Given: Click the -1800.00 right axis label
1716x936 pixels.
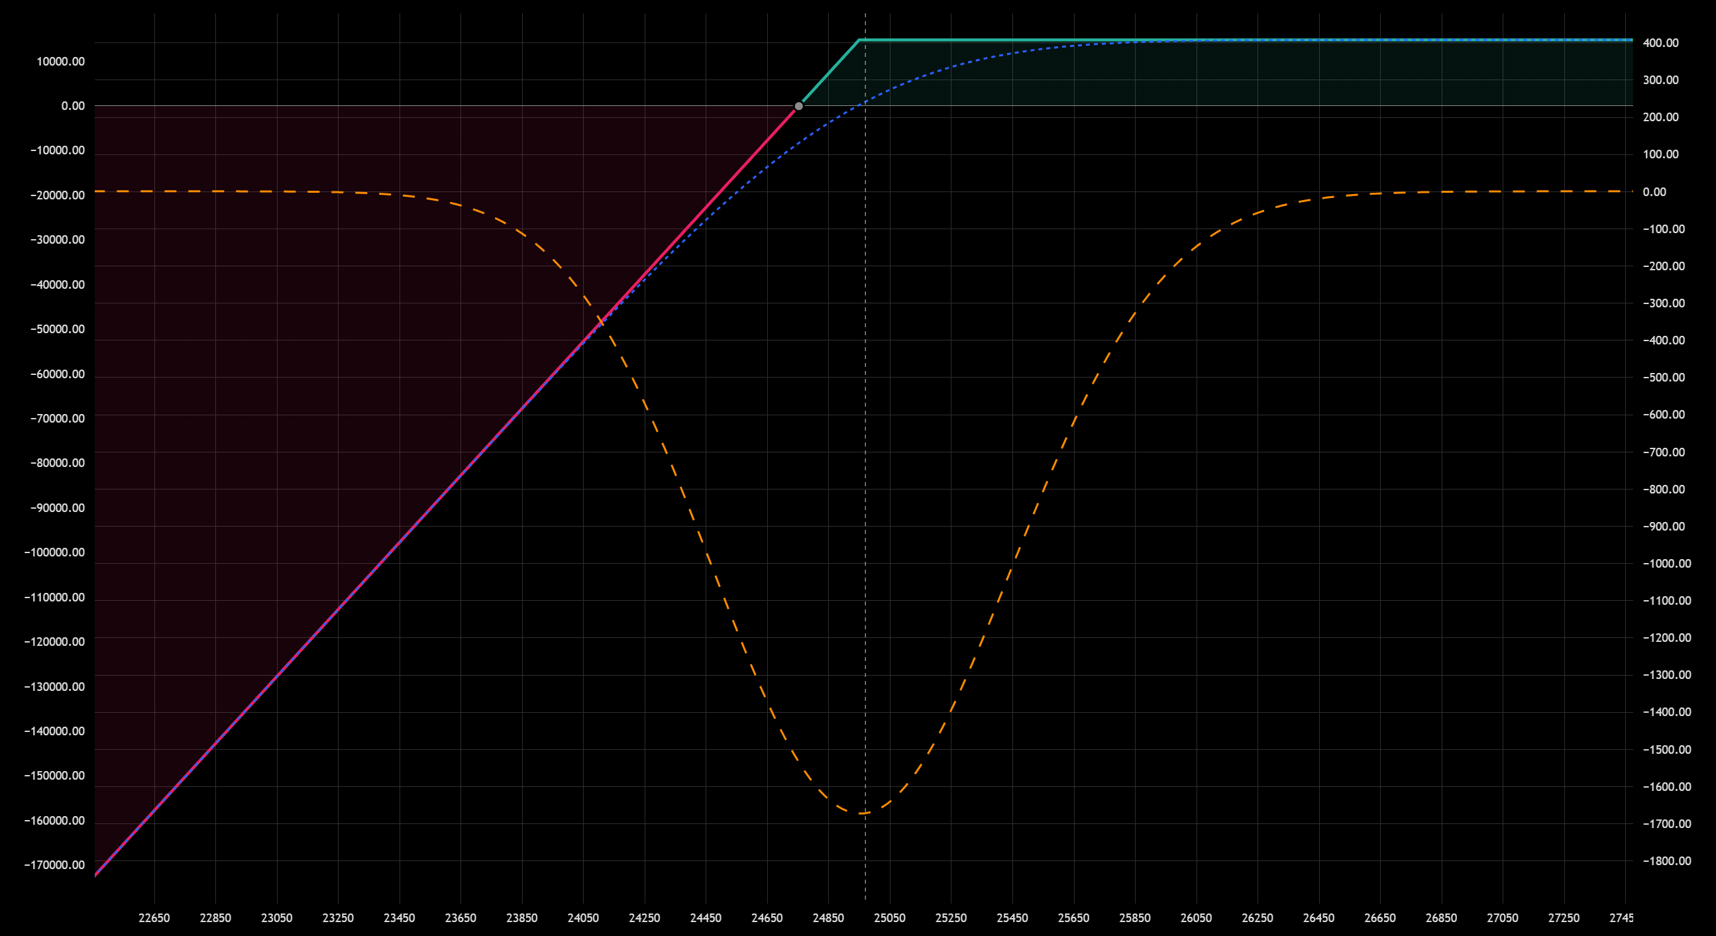Looking at the screenshot, I should tap(1666, 860).
